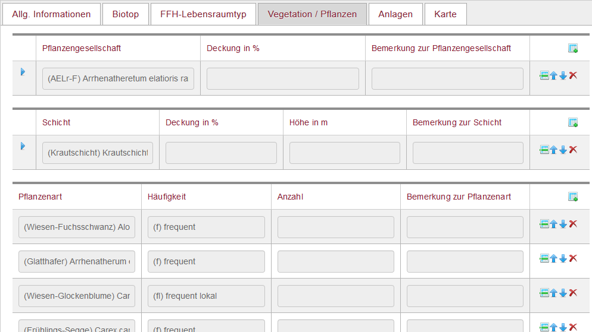Image resolution: width=592 pixels, height=332 pixels.
Task: Go to the Karte tab
Action: click(445, 14)
